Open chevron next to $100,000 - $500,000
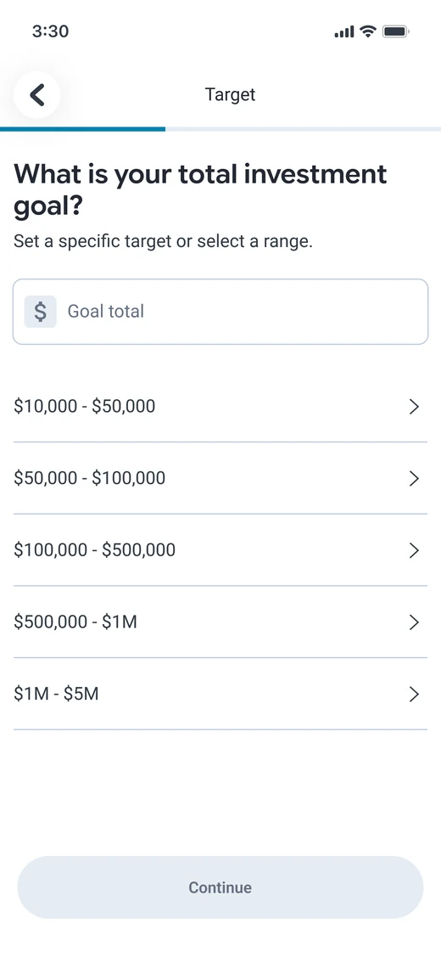 coord(414,550)
